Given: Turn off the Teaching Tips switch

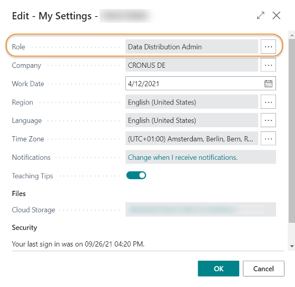Looking at the screenshot, I should click(x=136, y=176).
